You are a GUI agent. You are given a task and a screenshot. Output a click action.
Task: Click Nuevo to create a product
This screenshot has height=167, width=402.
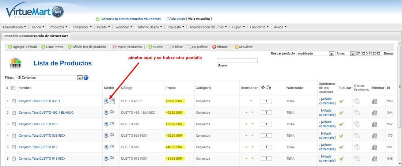pyautogui.click(x=156, y=47)
